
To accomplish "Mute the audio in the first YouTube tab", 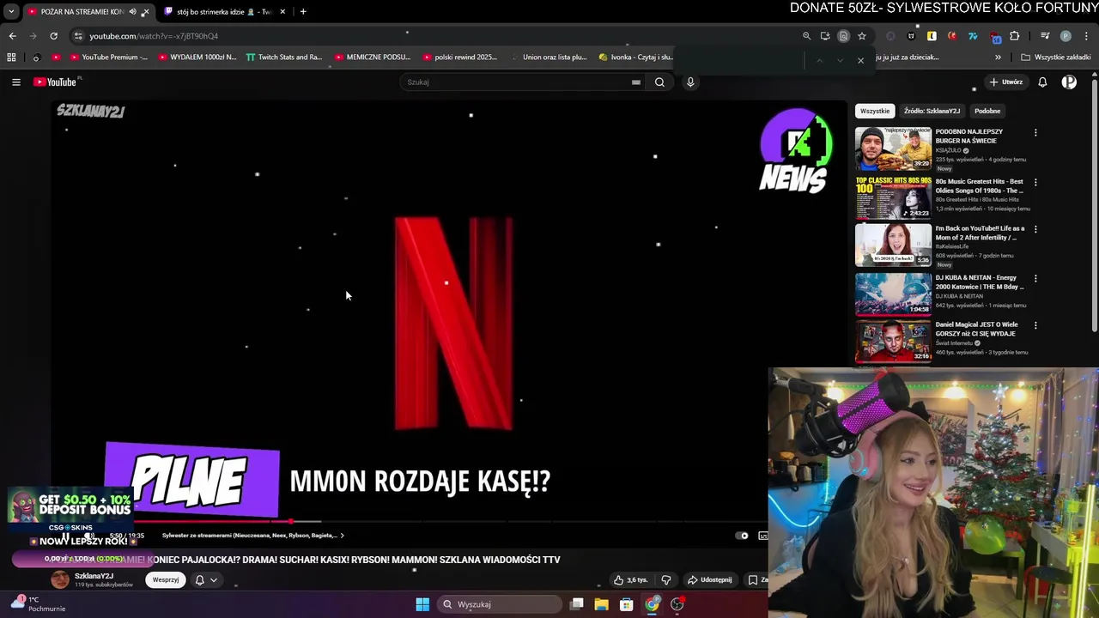I will click(x=133, y=12).
